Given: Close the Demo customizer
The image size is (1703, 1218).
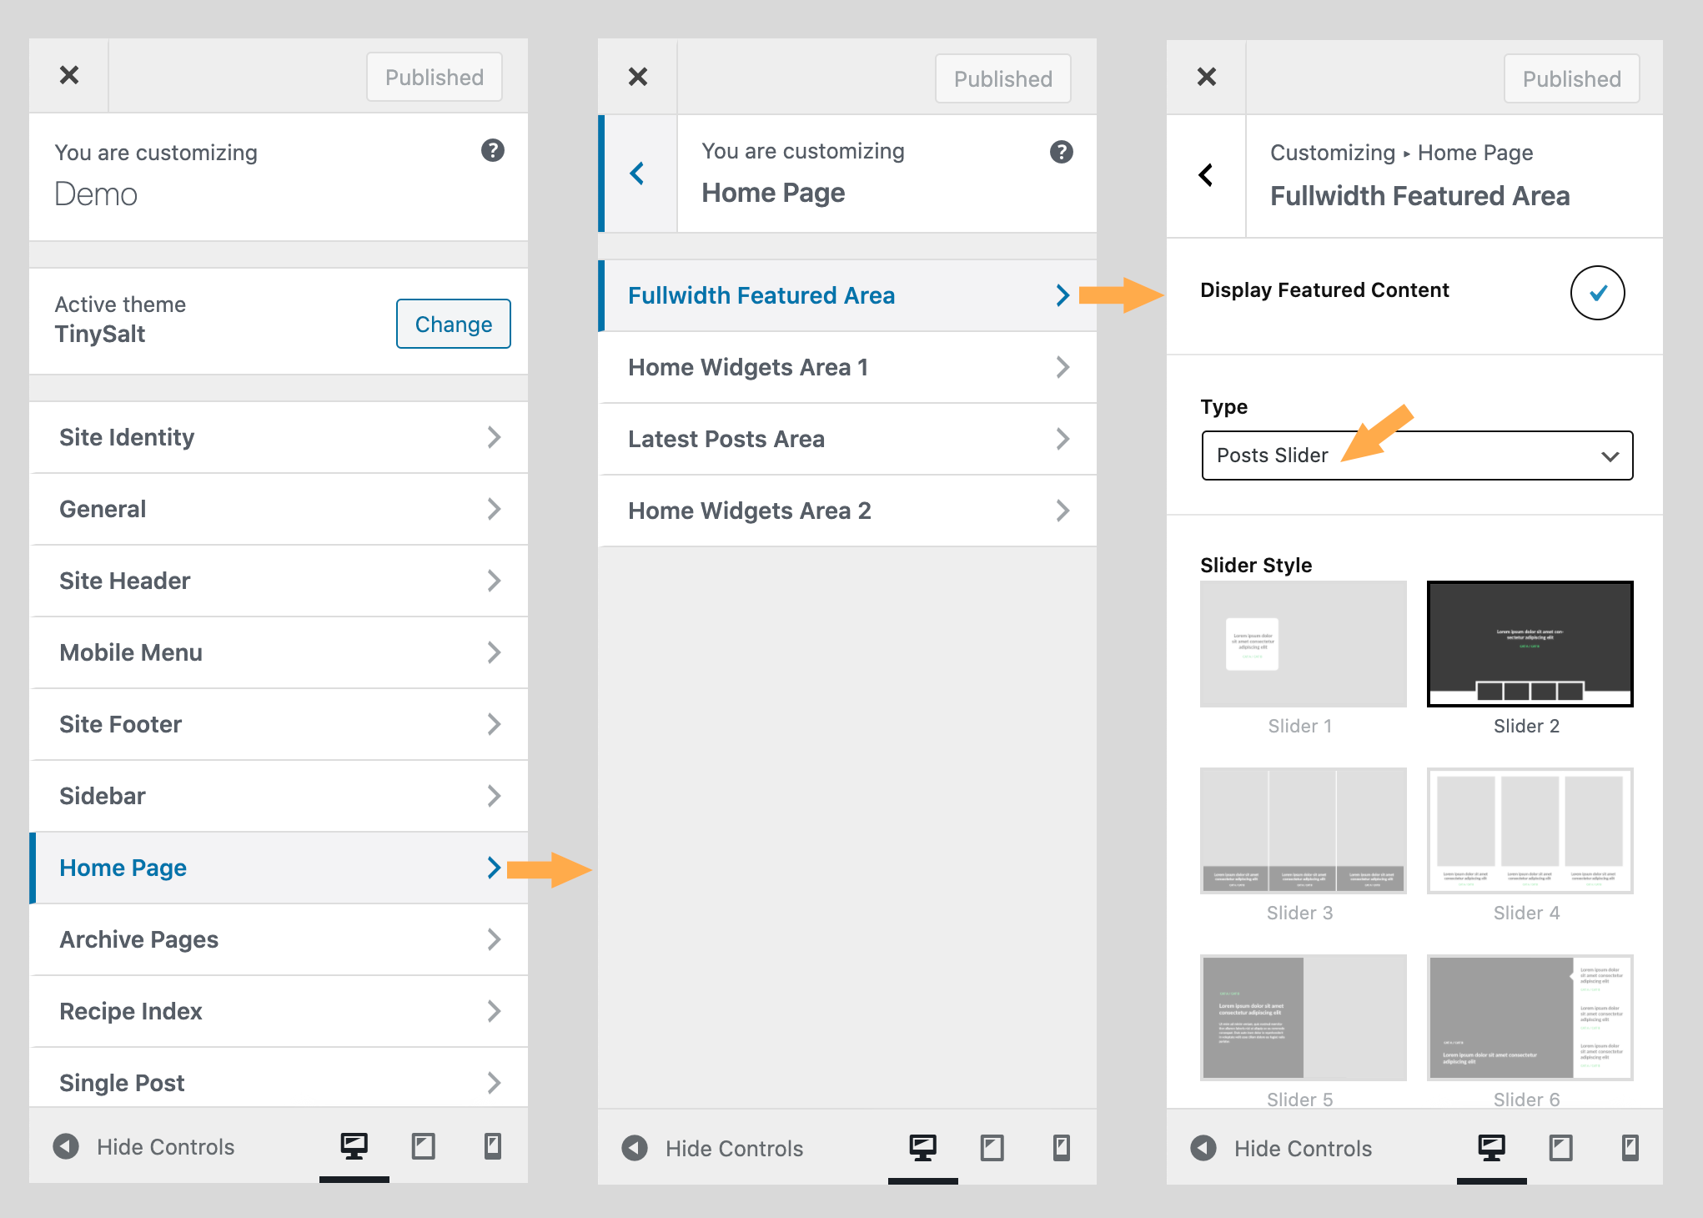Looking at the screenshot, I should [69, 75].
